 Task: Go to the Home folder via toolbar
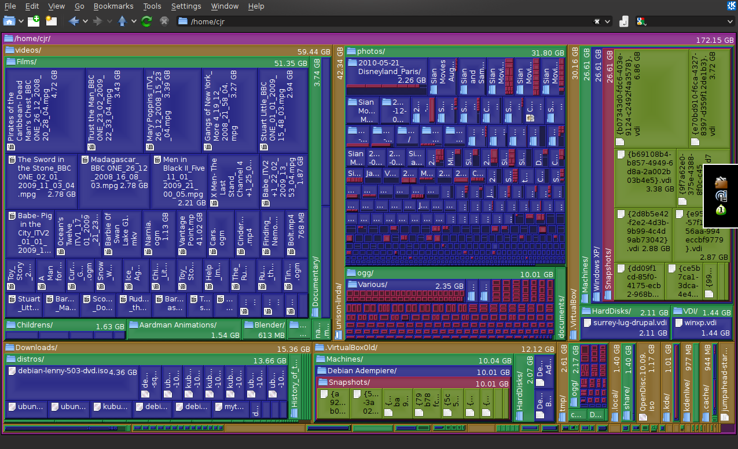pos(9,21)
